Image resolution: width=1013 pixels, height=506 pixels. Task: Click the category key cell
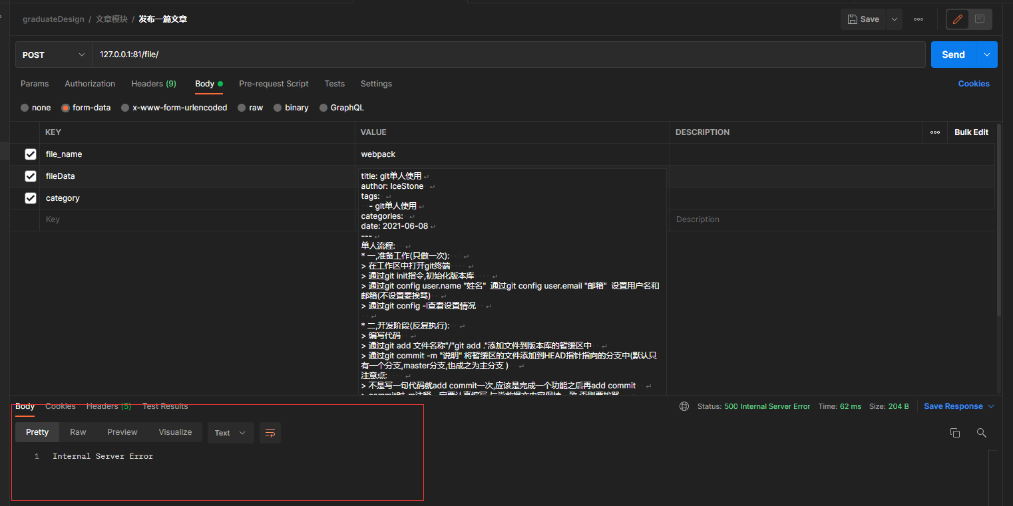pyautogui.click(x=197, y=198)
